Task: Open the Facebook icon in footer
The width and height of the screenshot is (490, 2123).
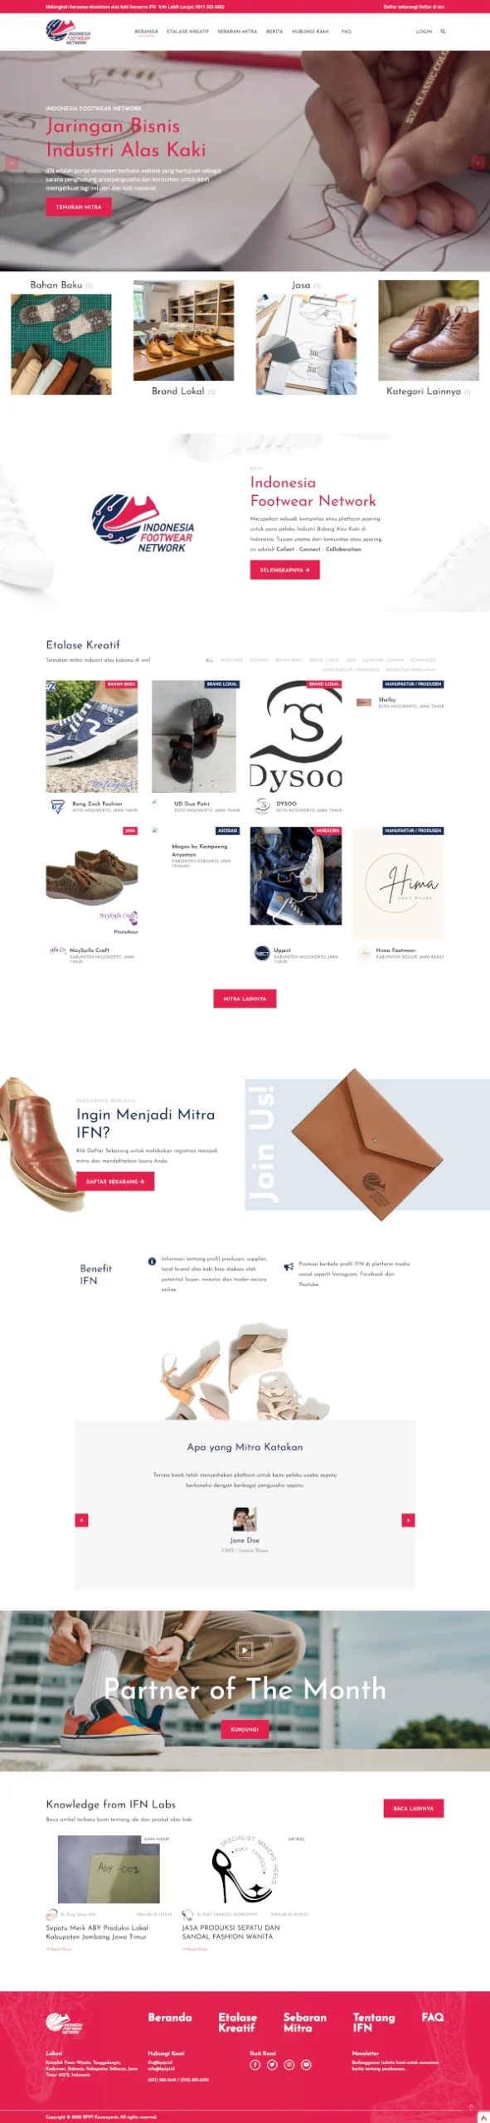Action: tap(255, 2064)
